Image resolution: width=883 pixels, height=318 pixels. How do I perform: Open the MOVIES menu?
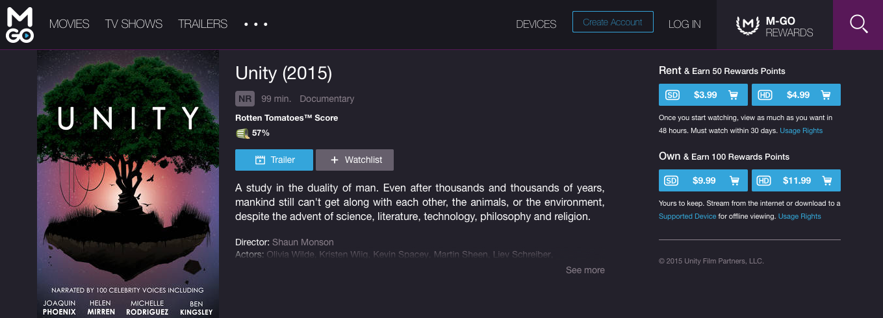pos(70,24)
